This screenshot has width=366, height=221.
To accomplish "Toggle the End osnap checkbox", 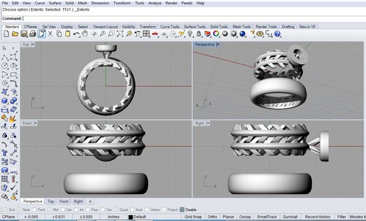I will 6,210.
